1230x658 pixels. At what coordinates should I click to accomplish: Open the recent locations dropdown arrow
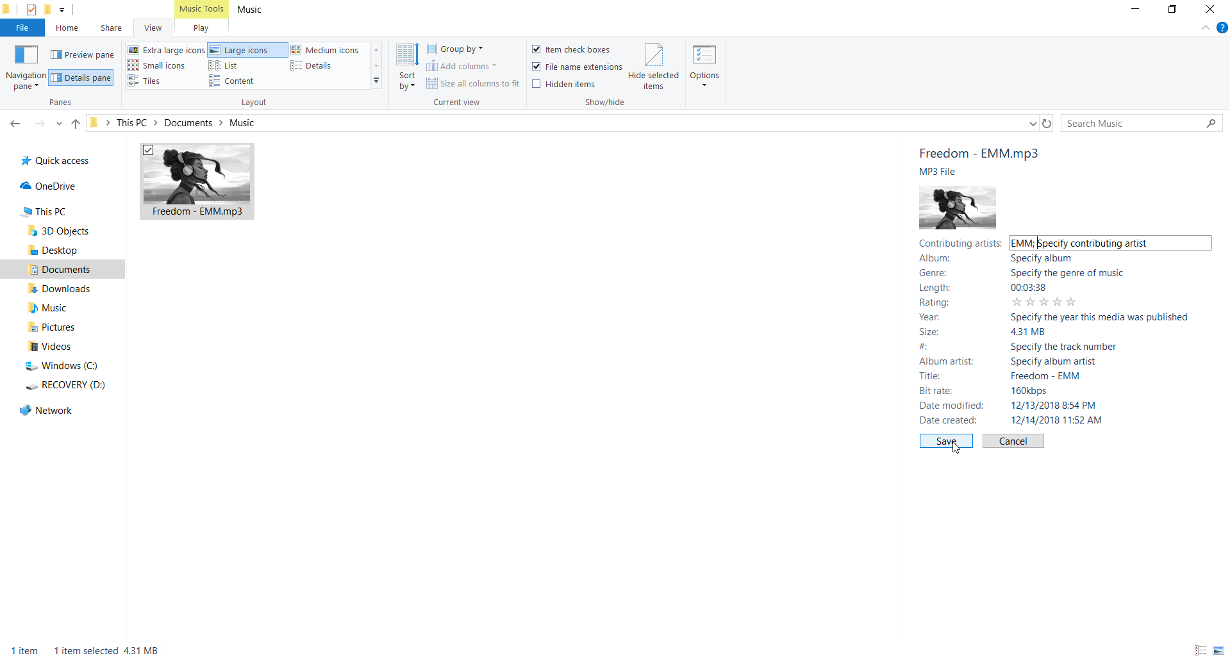[59, 124]
